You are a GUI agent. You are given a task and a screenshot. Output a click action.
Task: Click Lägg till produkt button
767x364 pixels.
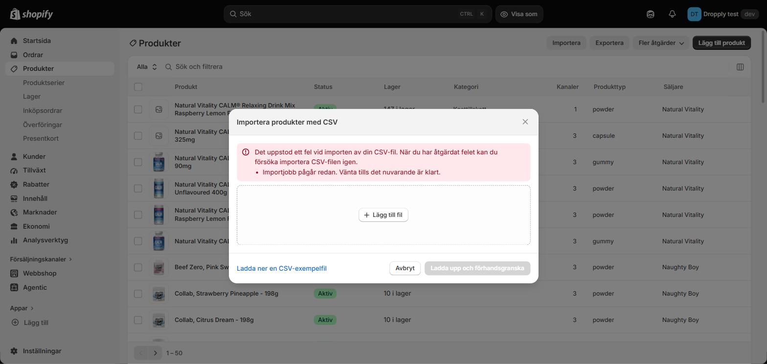(x=722, y=43)
